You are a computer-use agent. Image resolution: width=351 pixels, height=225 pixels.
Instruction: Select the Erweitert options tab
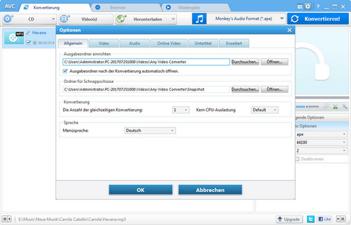[234, 43]
